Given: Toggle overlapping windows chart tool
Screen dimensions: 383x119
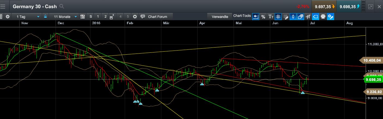Looking at the screenshot, I should 301,17.
